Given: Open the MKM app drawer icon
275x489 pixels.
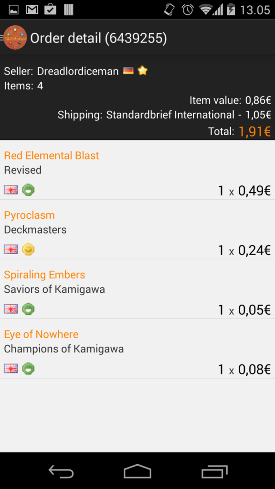Looking at the screenshot, I should point(15,37).
